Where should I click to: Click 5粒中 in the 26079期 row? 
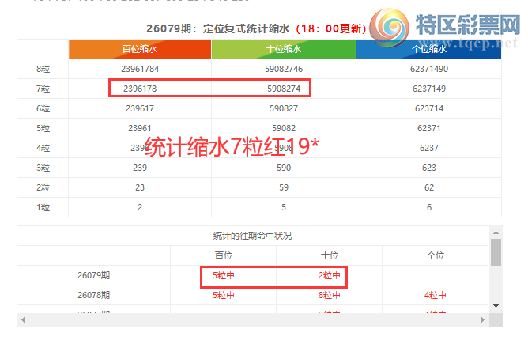[x=224, y=275]
